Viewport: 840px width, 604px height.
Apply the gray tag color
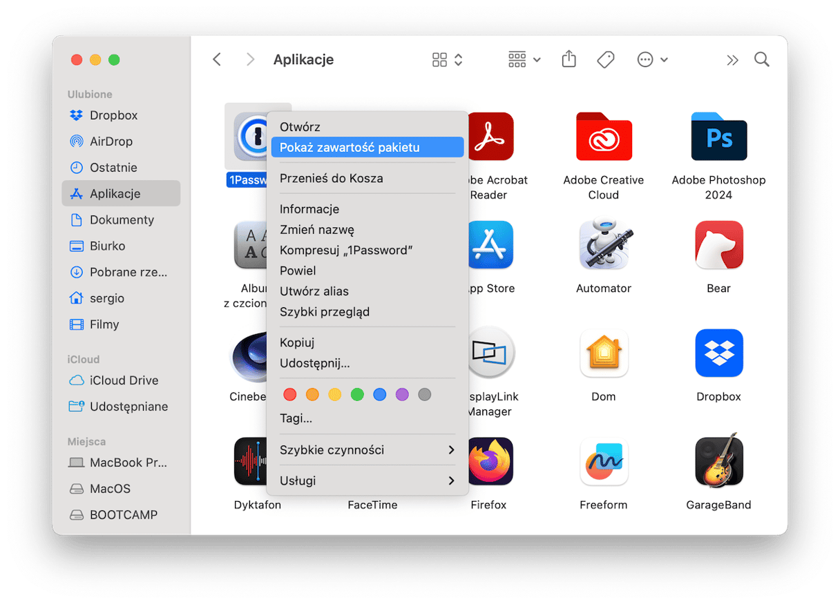point(424,395)
